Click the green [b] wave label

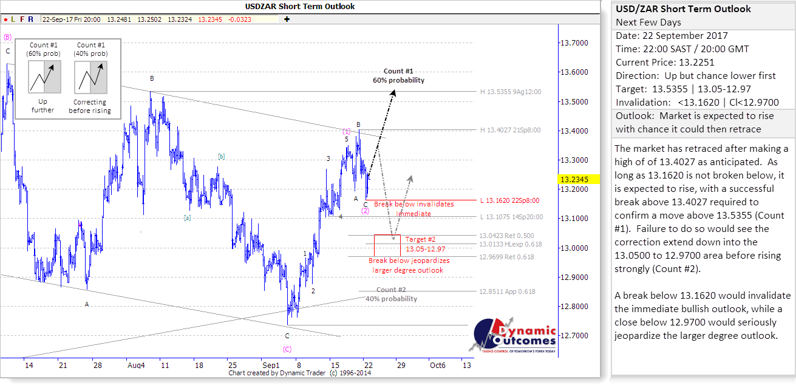click(x=222, y=157)
